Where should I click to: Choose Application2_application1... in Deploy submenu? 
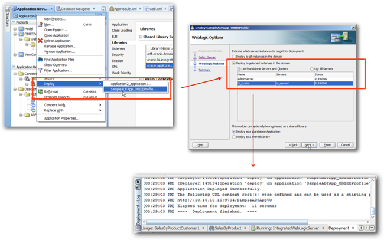click(135, 84)
